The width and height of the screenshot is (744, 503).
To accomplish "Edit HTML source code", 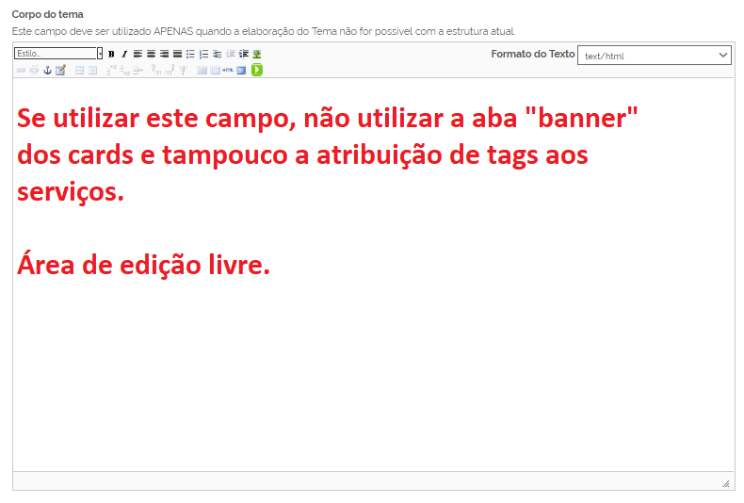I will pos(228,71).
